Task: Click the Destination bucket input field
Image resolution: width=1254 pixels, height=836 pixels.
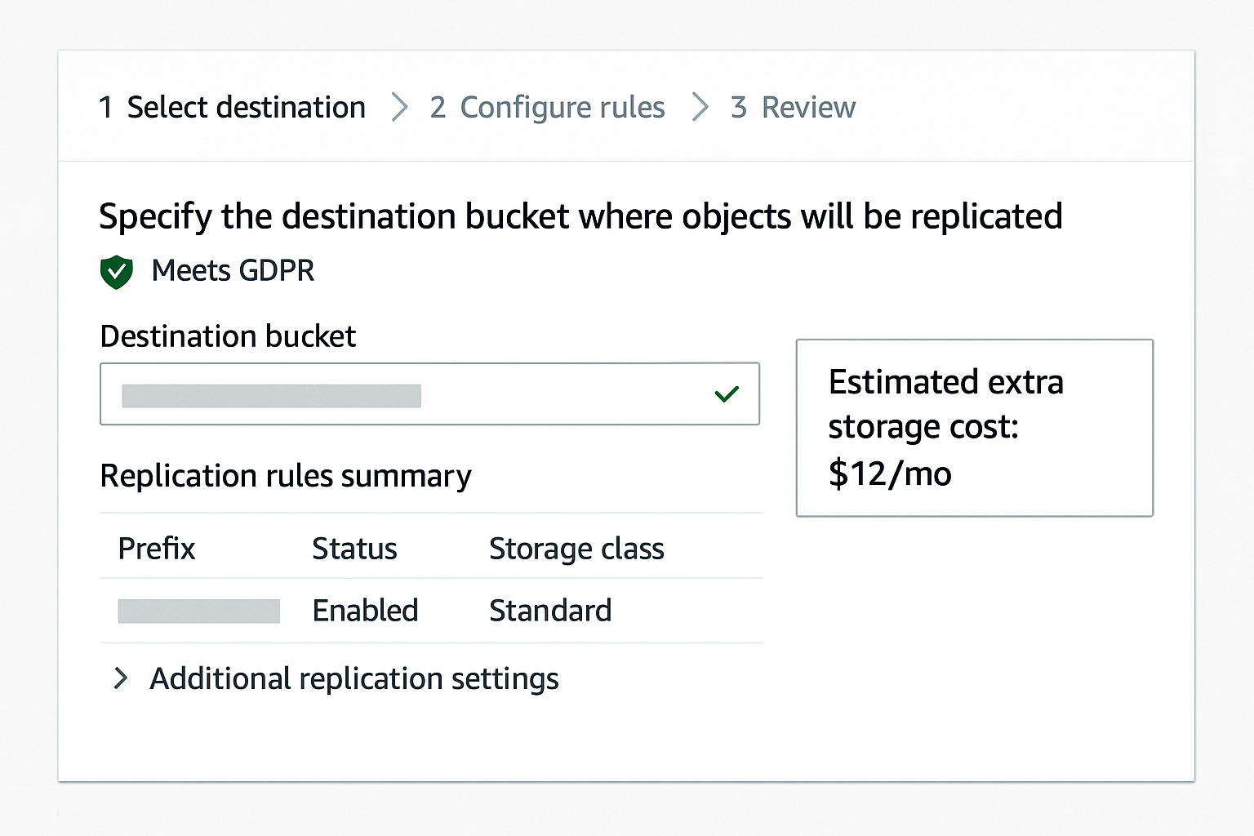Action: point(430,394)
